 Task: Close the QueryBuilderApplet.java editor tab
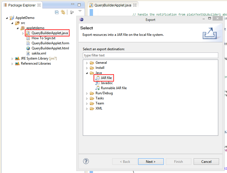pyautogui.click(x=135, y=5)
